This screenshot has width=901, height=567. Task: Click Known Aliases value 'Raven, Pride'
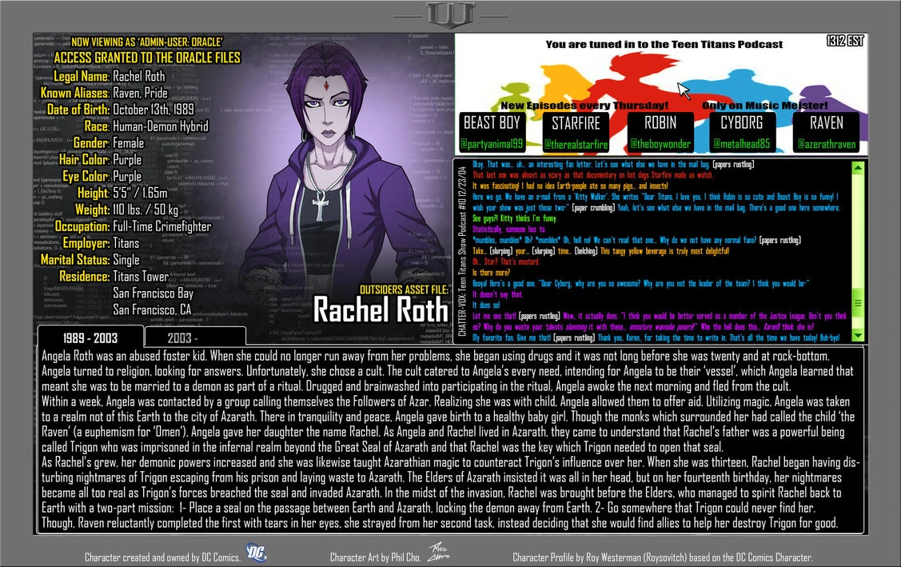click(140, 93)
